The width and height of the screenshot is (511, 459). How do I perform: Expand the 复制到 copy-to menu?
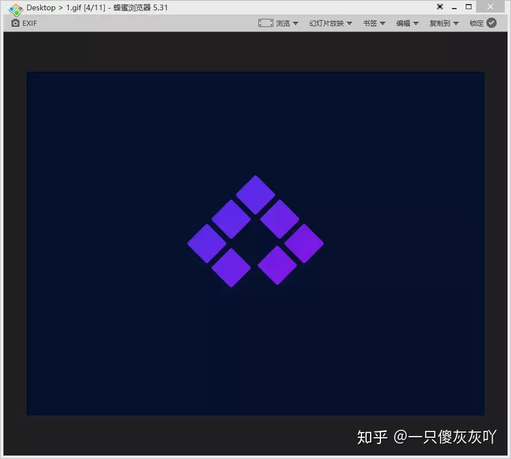pos(444,23)
